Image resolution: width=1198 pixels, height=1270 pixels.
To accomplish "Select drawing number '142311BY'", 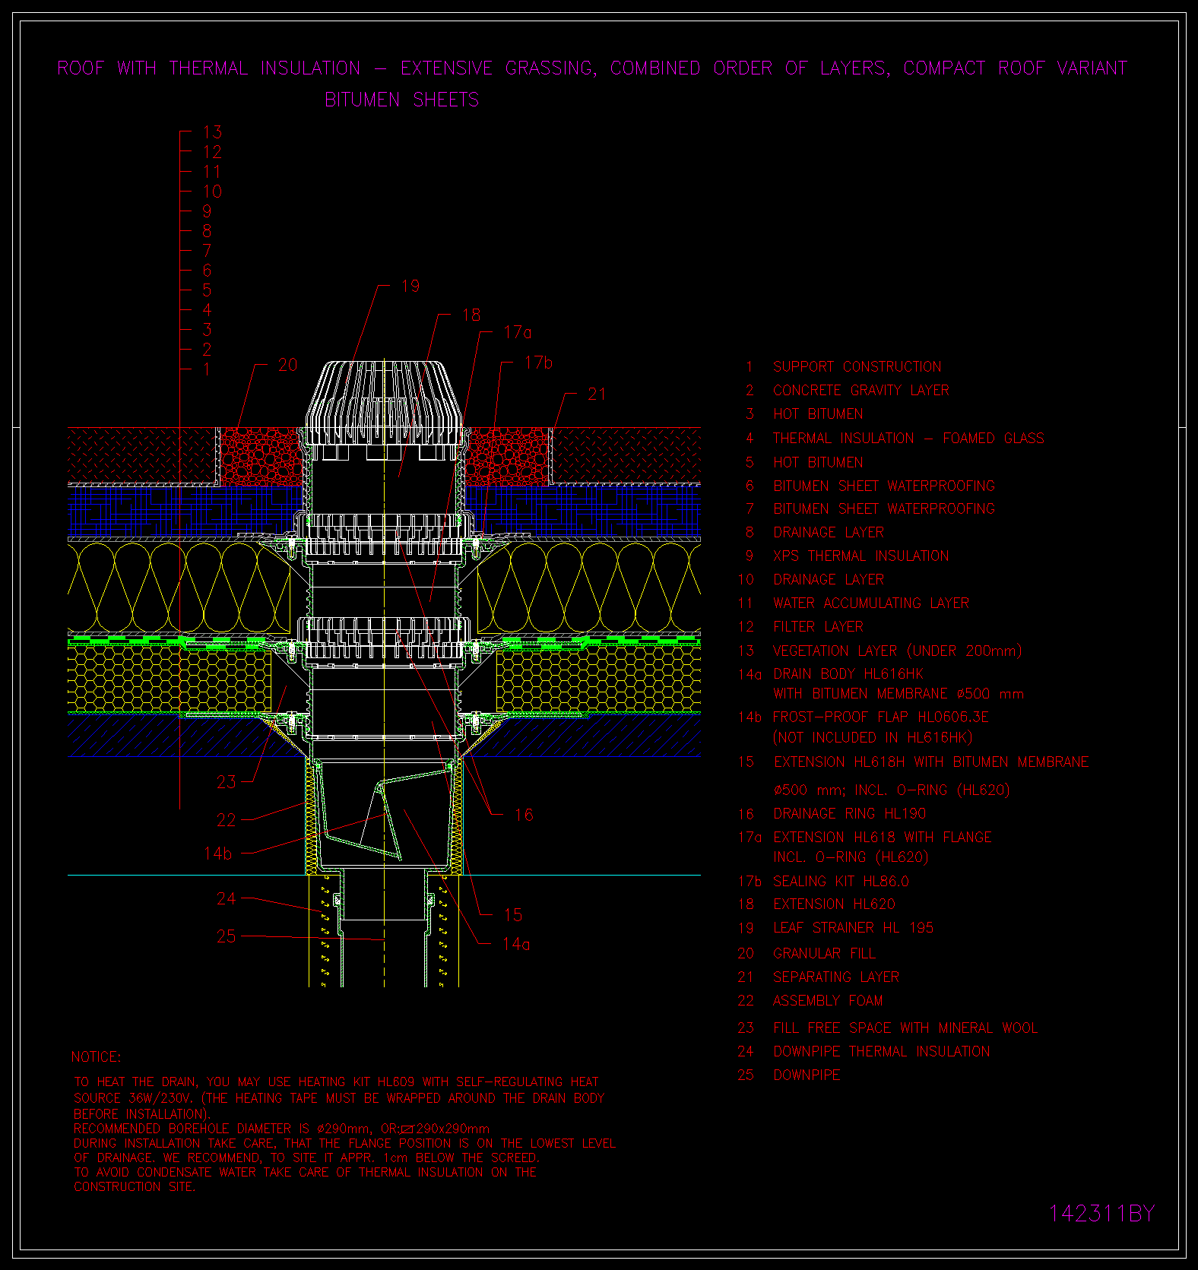I will click(x=1101, y=1214).
